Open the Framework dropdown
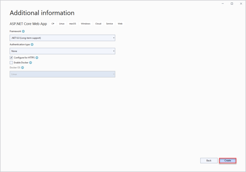This screenshot has width=246, height=172. 62,38
